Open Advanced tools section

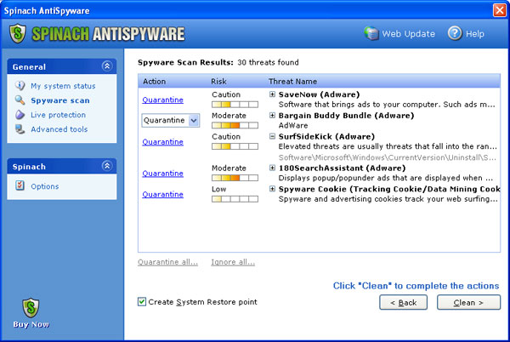59,129
